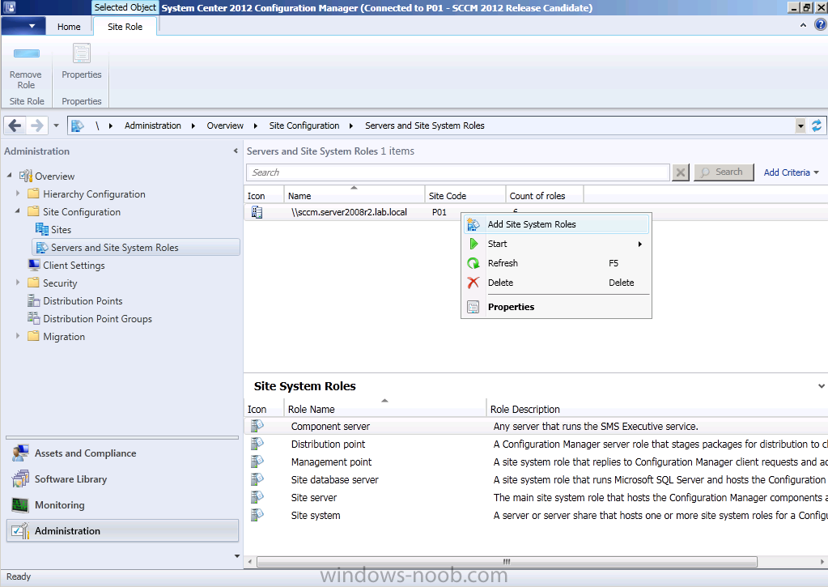Switch to the Home ribbon tab
828x587 pixels.
click(69, 27)
